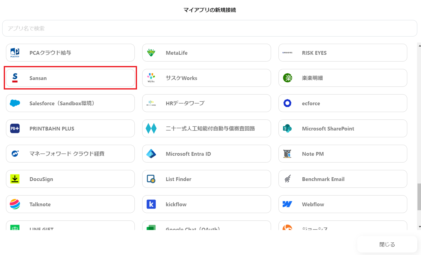421x255 pixels.
Task: Click the Salesforce cloud icon
Action: tap(15, 103)
